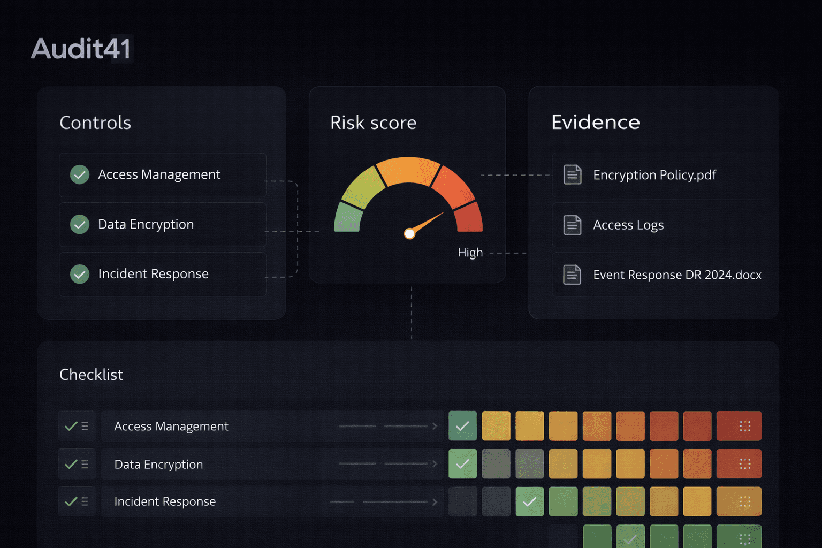Toggle the Access Management control green checkmark
Image resolution: width=822 pixels, height=548 pixels.
80,174
